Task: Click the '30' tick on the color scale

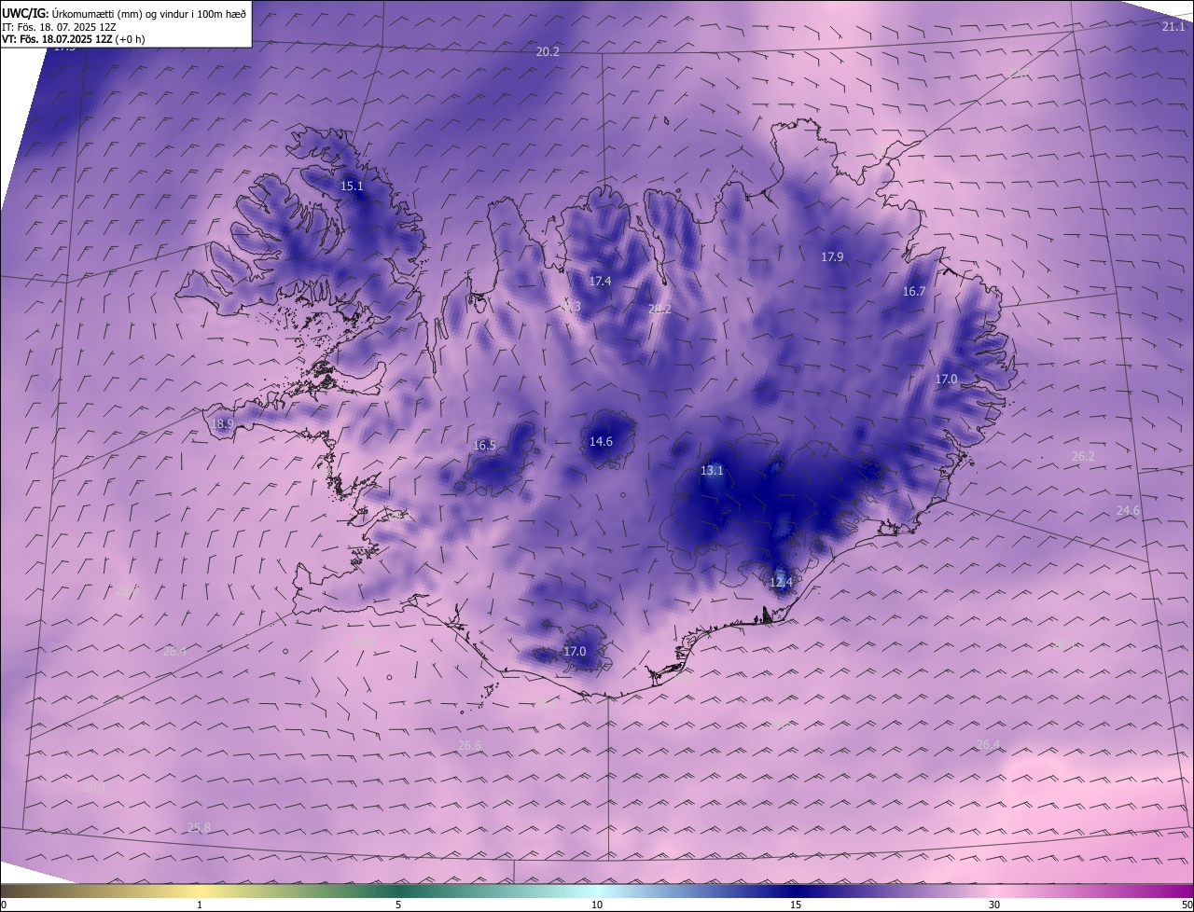Action: pyautogui.click(x=994, y=905)
